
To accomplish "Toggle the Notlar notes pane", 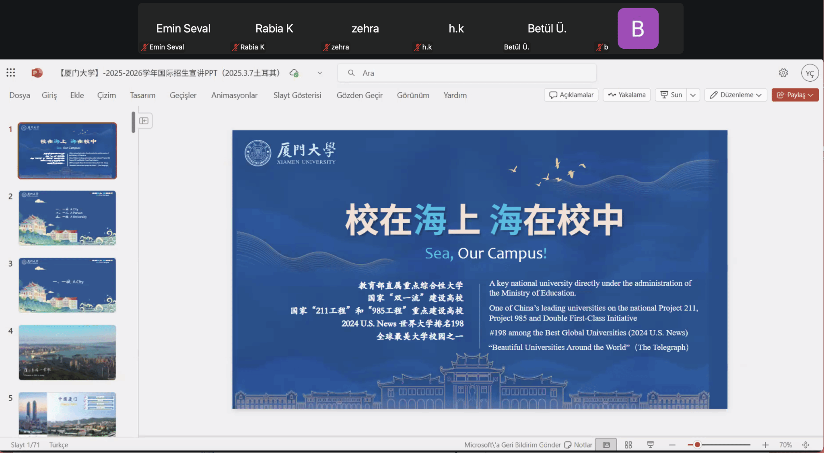I will (578, 445).
